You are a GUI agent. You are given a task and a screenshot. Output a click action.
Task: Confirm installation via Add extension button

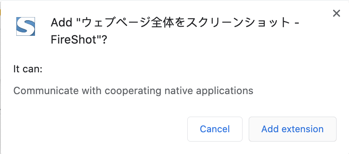[x=293, y=129]
